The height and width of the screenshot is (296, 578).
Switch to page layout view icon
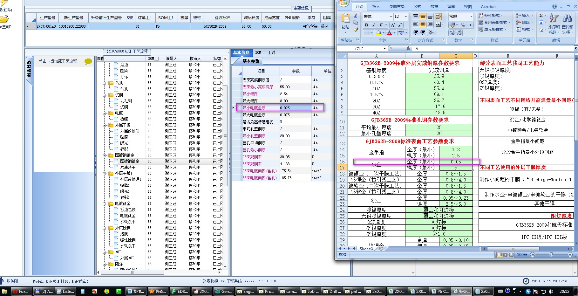tap(505, 255)
